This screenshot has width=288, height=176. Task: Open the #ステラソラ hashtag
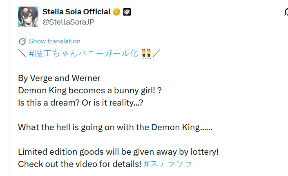[168, 164]
